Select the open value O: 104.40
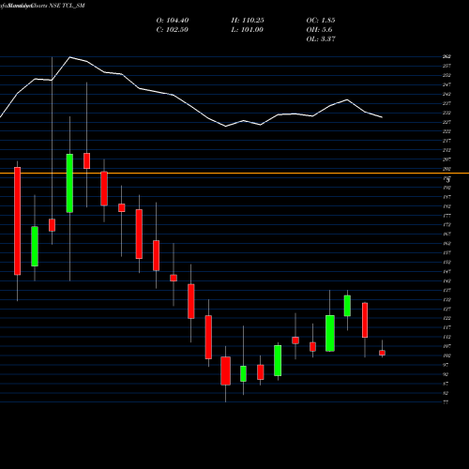This screenshot has height=469, width=469. (x=173, y=21)
